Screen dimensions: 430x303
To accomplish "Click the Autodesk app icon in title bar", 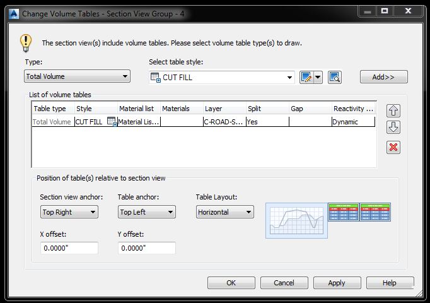I will [14, 14].
